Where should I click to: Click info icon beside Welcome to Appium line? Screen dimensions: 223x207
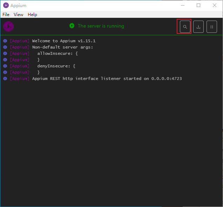tap(5, 41)
